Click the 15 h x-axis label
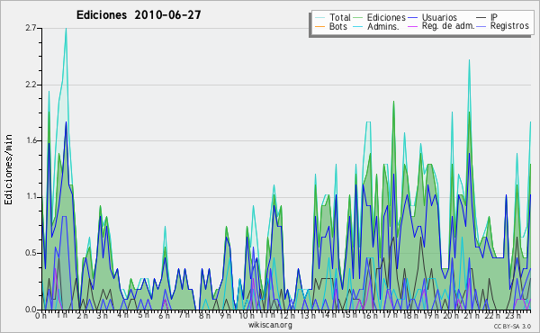 coord(349,315)
